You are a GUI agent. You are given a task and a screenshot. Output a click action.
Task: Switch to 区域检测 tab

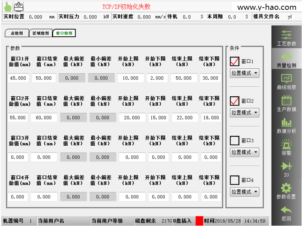pyautogui.click(x=40, y=33)
